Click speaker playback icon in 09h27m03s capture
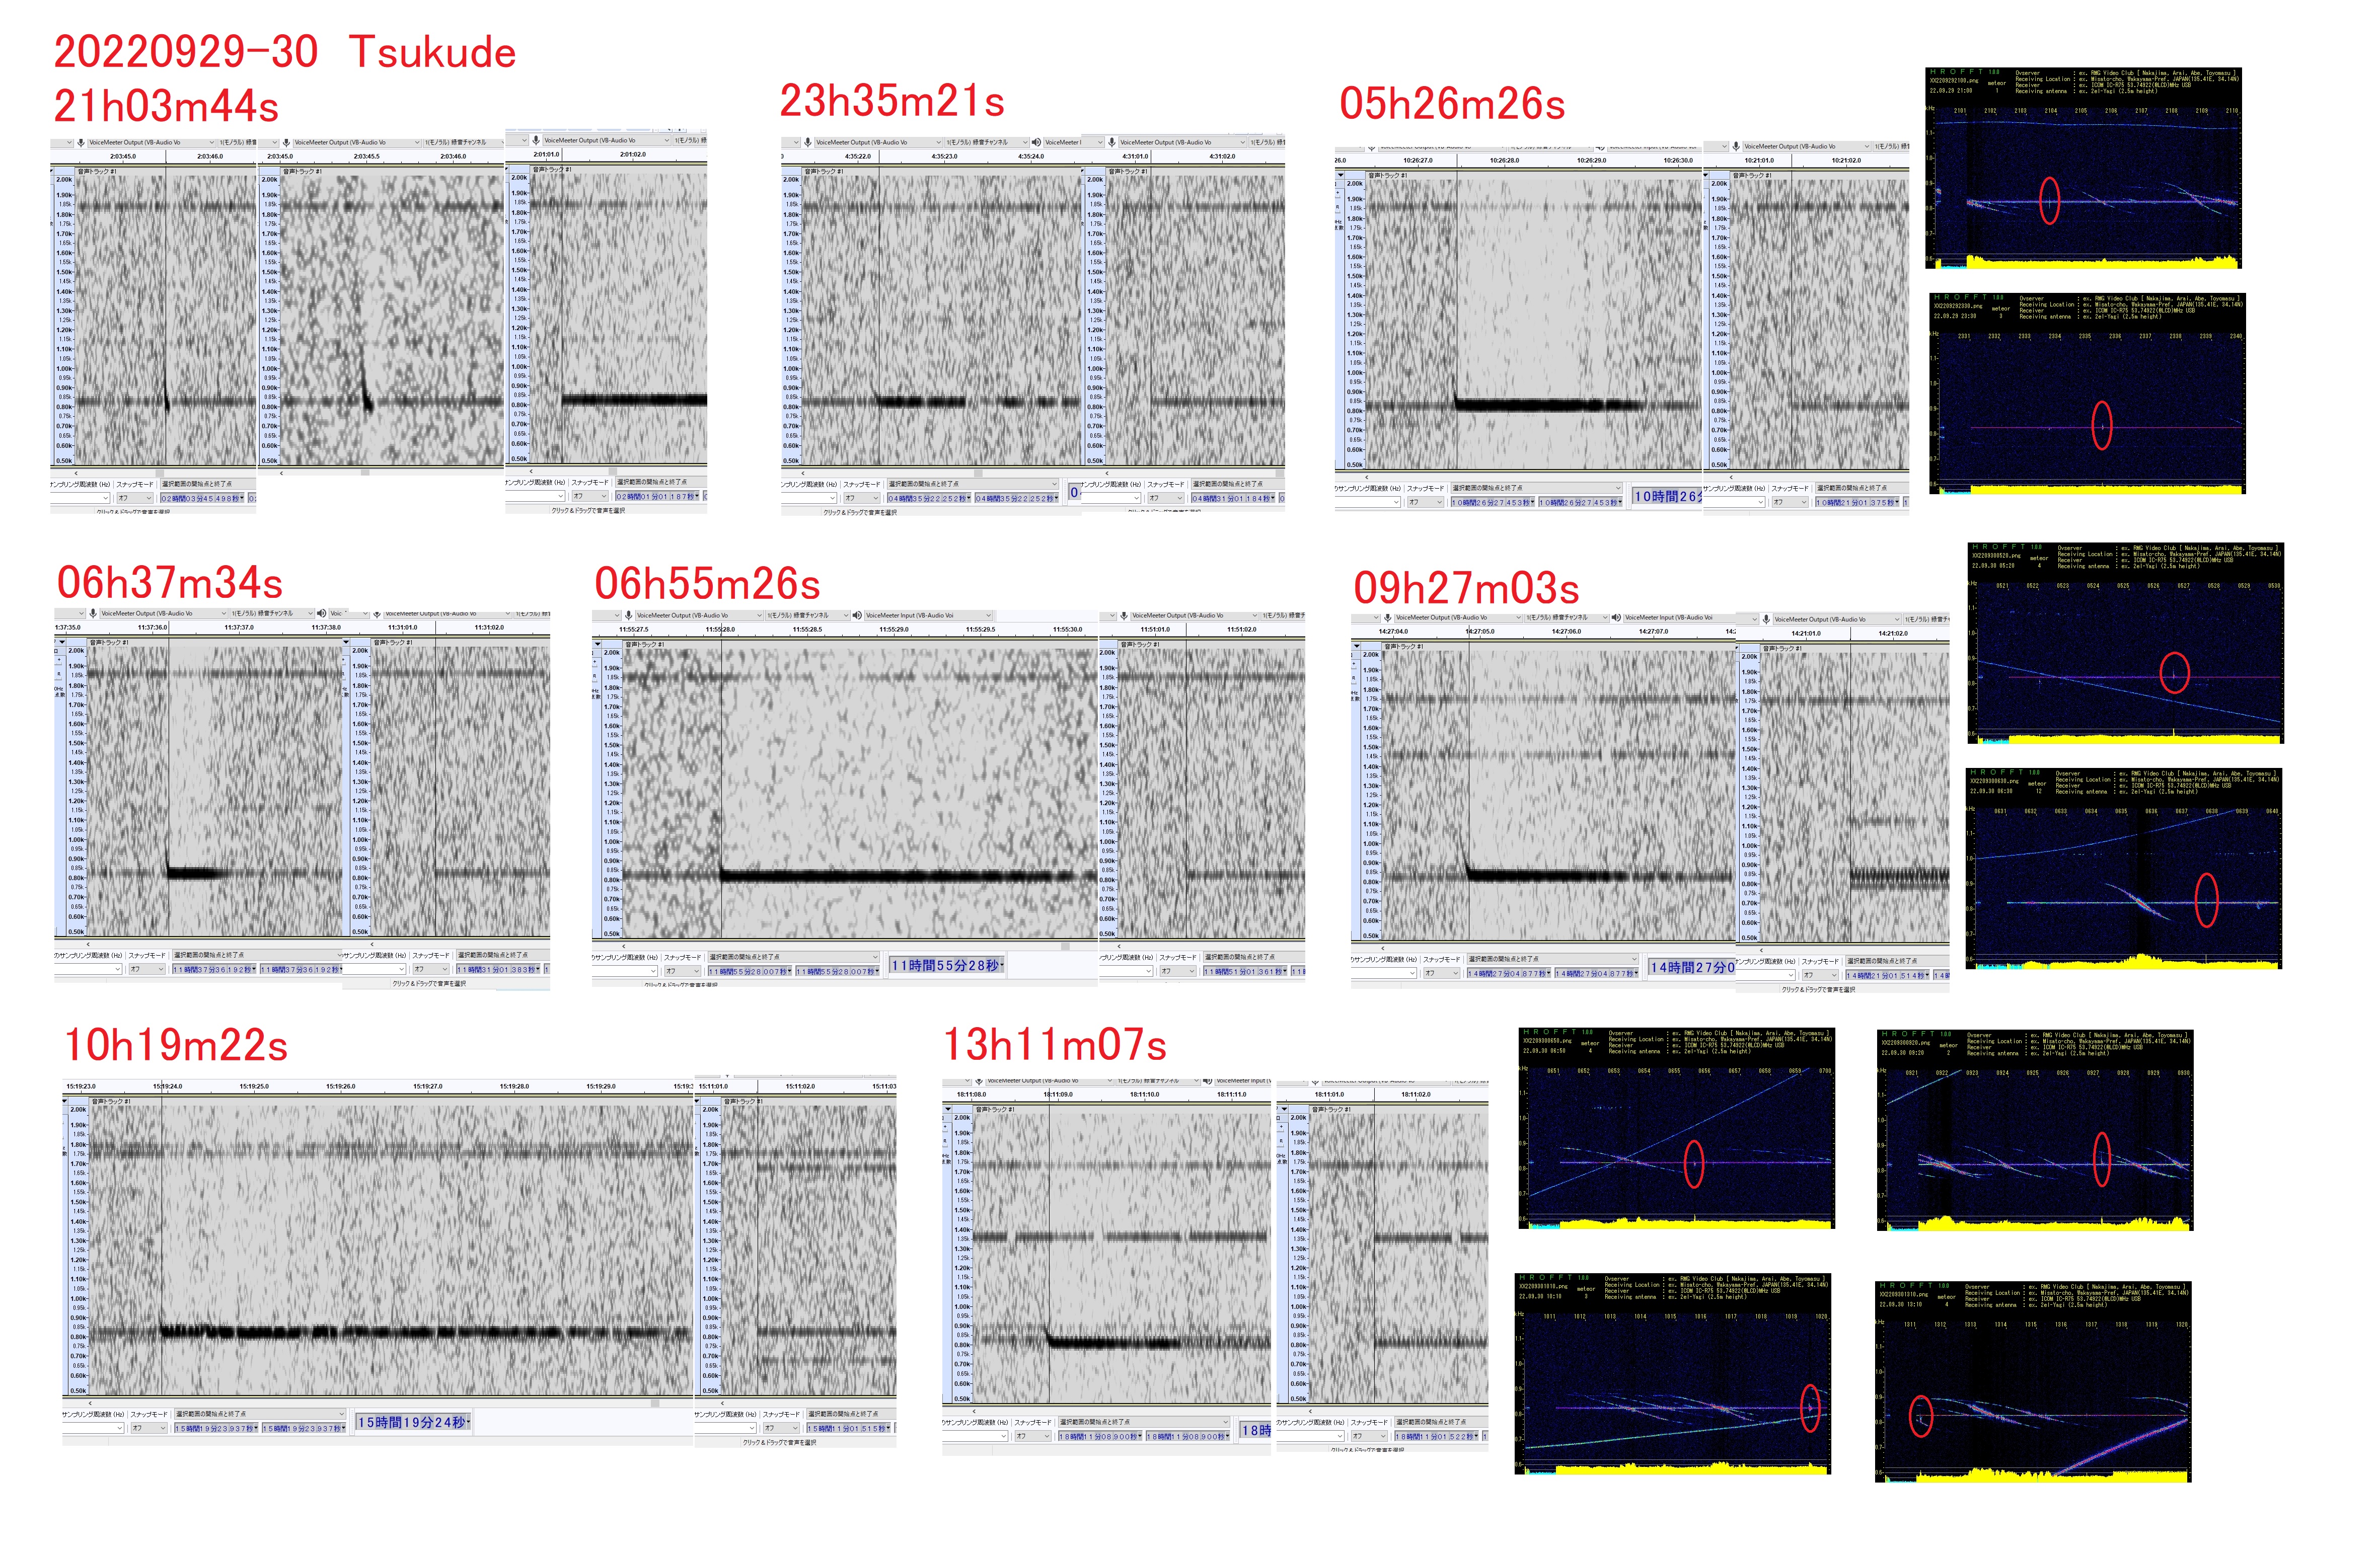 pyautogui.click(x=1616, y=617)
